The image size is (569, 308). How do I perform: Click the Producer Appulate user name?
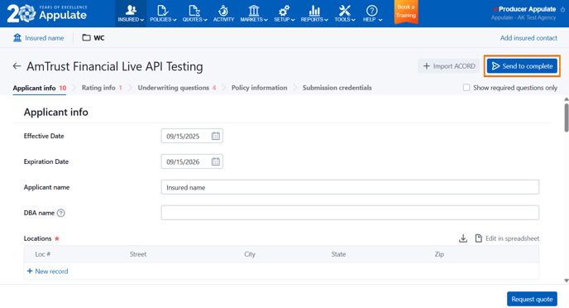click(x=527, y=9)
